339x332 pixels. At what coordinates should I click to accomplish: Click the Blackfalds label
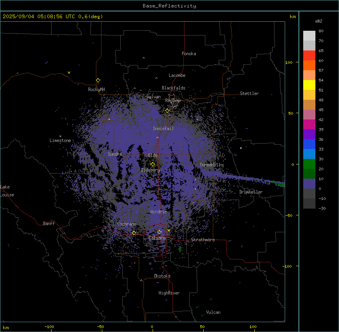[x=173, y=88]
